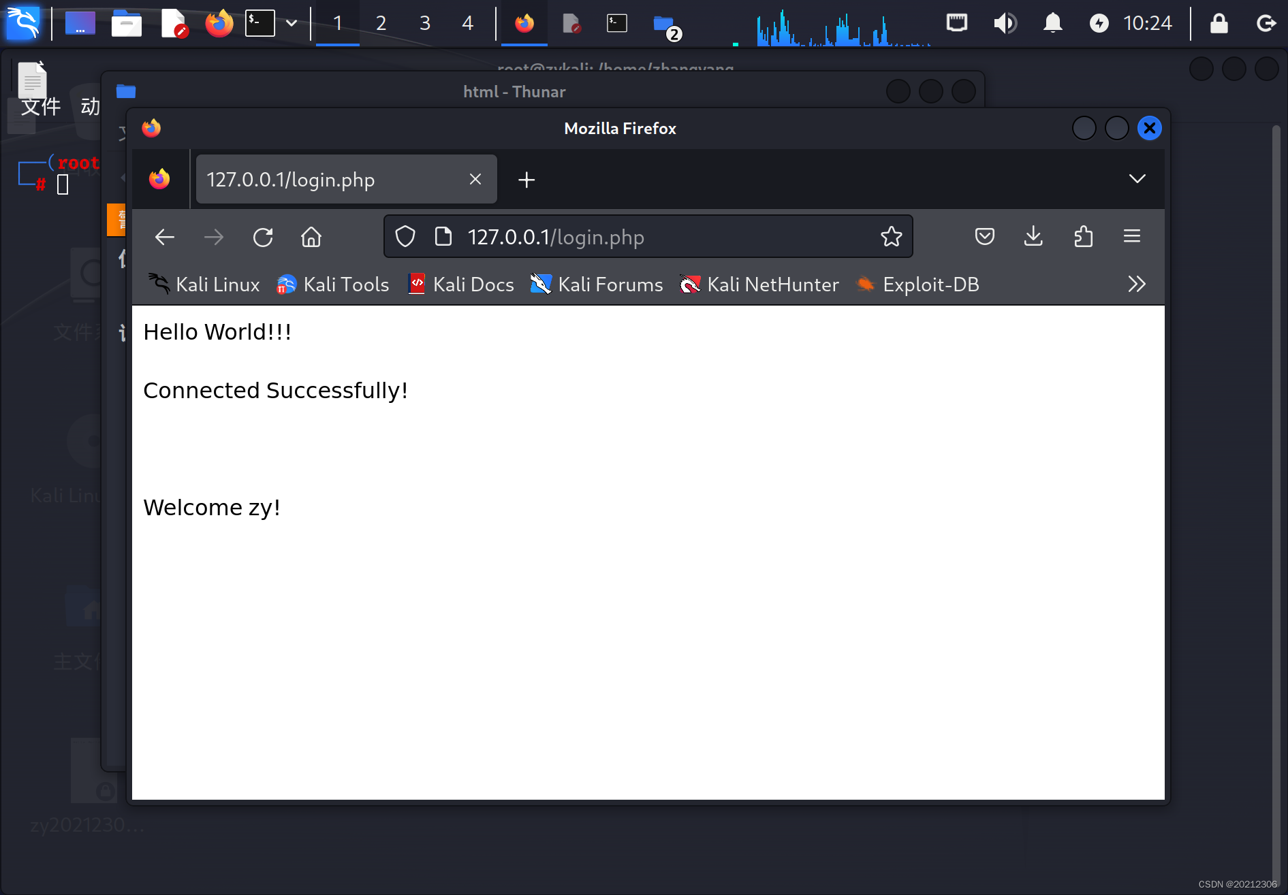Select the 127.0.0.1/login.php browser tab

[346, 179]
